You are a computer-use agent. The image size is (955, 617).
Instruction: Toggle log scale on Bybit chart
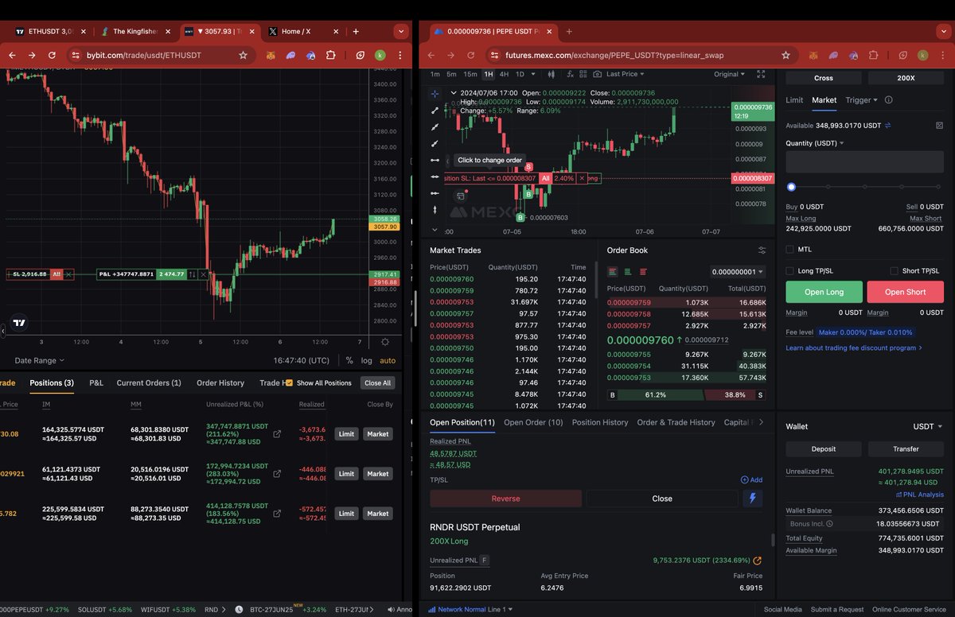366,360
